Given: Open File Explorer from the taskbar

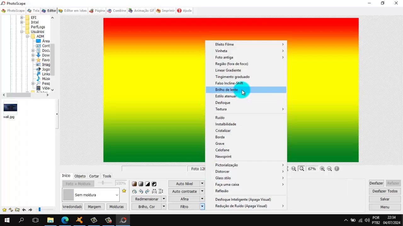Looking at the screenshot, I should pos(50,220).
